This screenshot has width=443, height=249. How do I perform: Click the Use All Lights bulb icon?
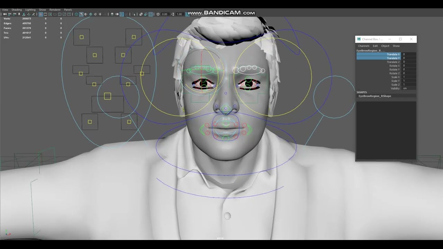coord(100,14)
